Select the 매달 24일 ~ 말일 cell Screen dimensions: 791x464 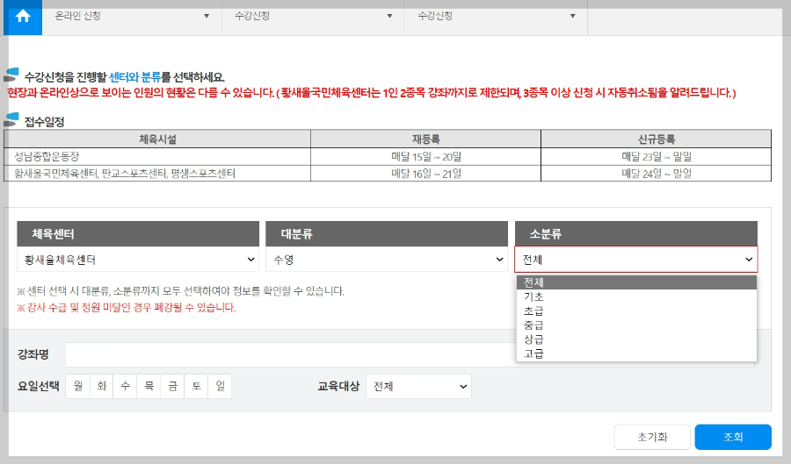(657, 173)
